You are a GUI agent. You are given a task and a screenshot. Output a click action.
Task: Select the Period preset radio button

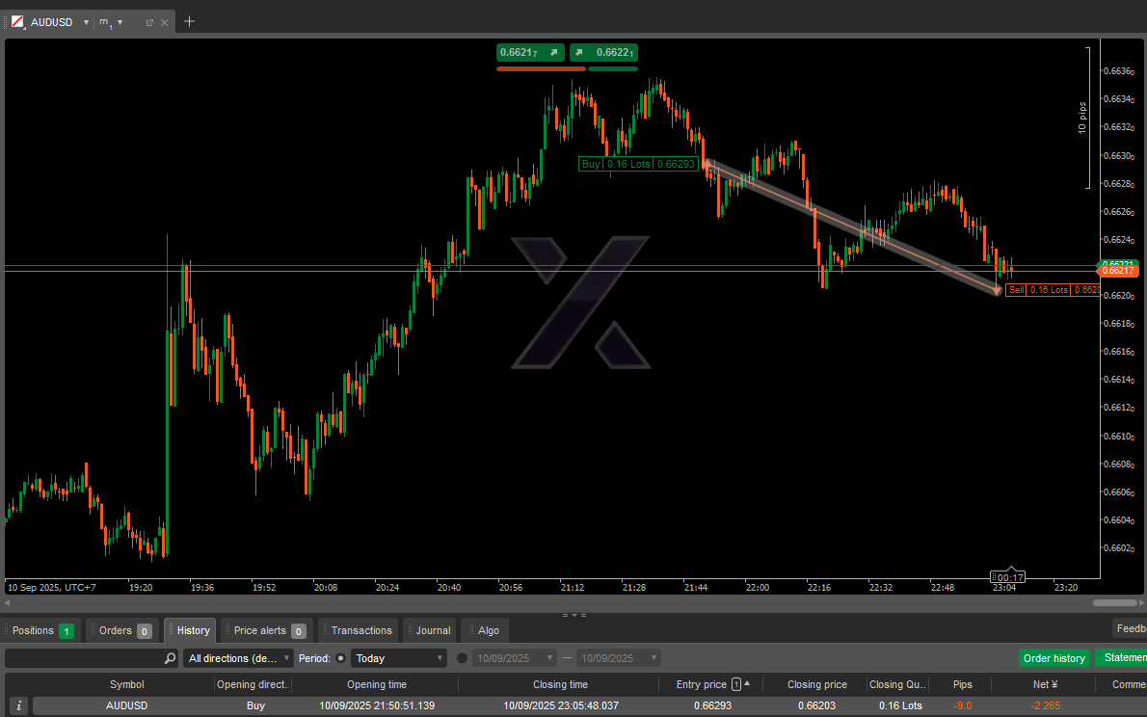pyautogui.click(x=340, y=658)
